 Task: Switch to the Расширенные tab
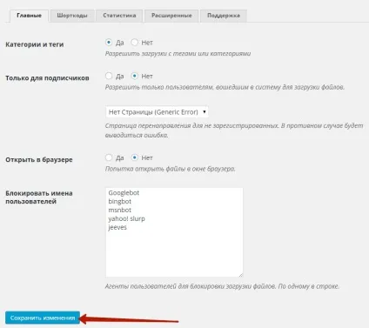click(x=171, y=16)
